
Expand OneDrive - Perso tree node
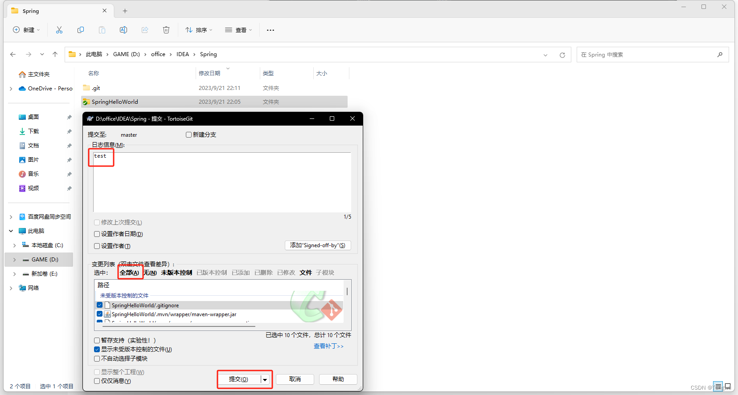coord(11,89)
